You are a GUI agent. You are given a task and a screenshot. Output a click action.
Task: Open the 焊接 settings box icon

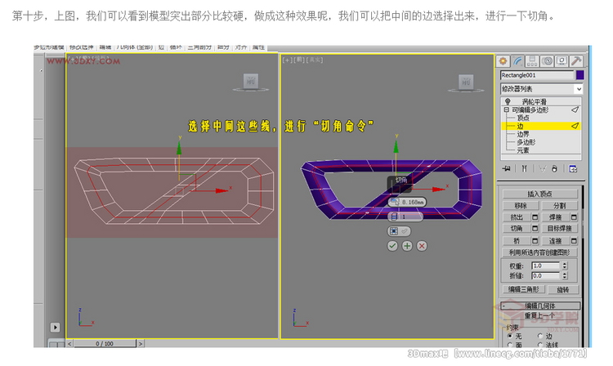click(x=574, y=217)
